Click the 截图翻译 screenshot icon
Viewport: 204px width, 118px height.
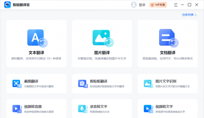pyautogui.click(x=17, y=84)
